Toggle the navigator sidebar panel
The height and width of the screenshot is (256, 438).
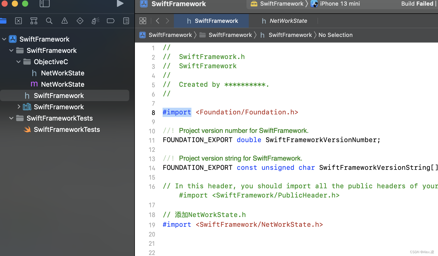pyautogui.click(x=45, y=4)
